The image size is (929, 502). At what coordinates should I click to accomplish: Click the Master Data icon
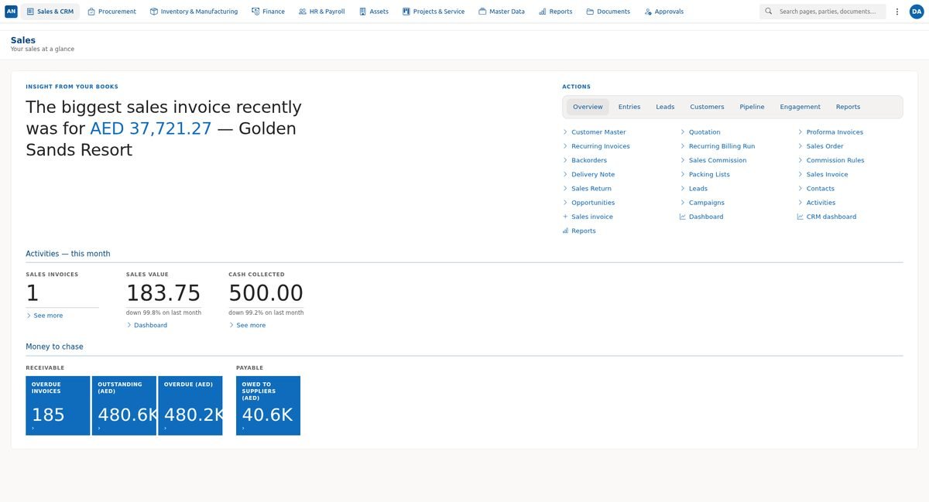pos(482,12)
